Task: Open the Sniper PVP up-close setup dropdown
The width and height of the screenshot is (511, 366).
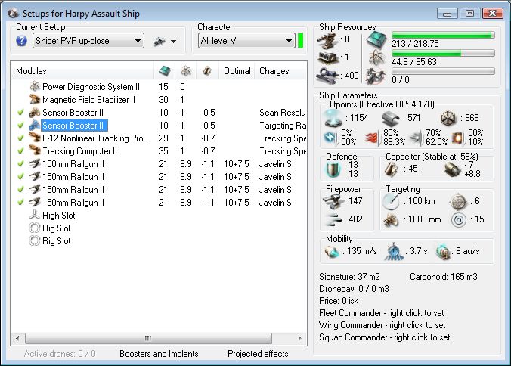Action: tap(88, 41)
